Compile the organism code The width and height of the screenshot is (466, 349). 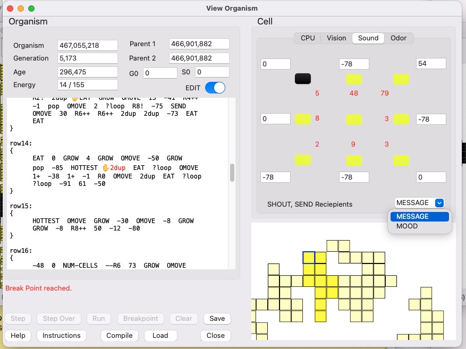120,335
